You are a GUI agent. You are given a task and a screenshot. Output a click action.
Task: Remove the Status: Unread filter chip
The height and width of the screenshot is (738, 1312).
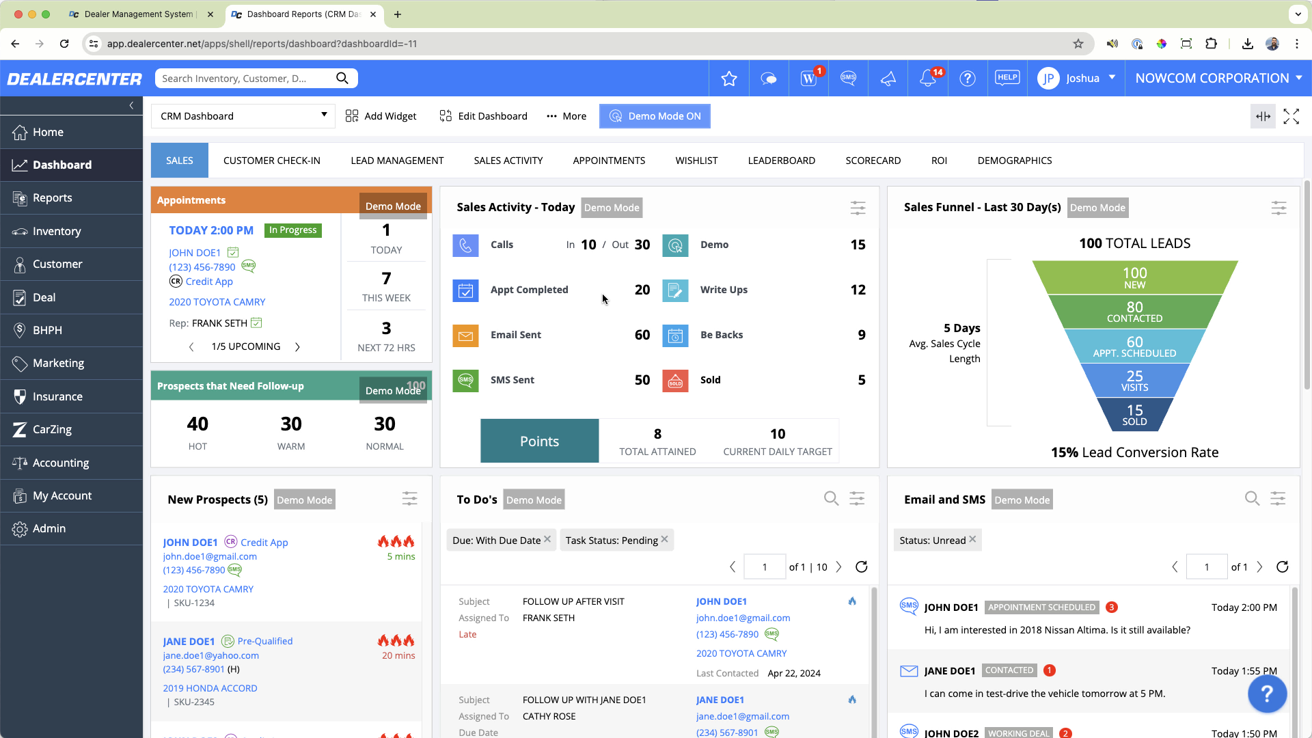click(x=972, y=539)
